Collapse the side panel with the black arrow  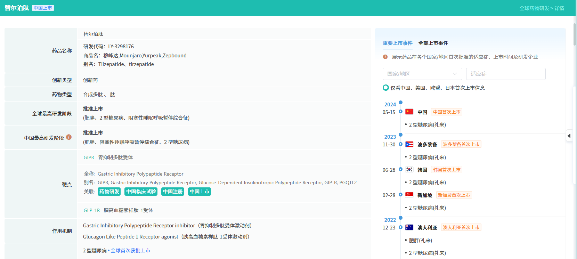tap(569, 136)
